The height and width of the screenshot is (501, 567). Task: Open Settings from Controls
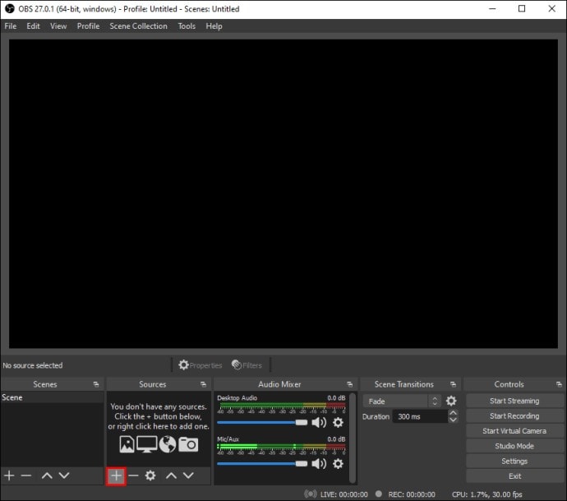(x=514, y=462)
